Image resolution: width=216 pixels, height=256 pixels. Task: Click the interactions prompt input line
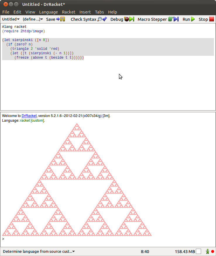point(88,239)
